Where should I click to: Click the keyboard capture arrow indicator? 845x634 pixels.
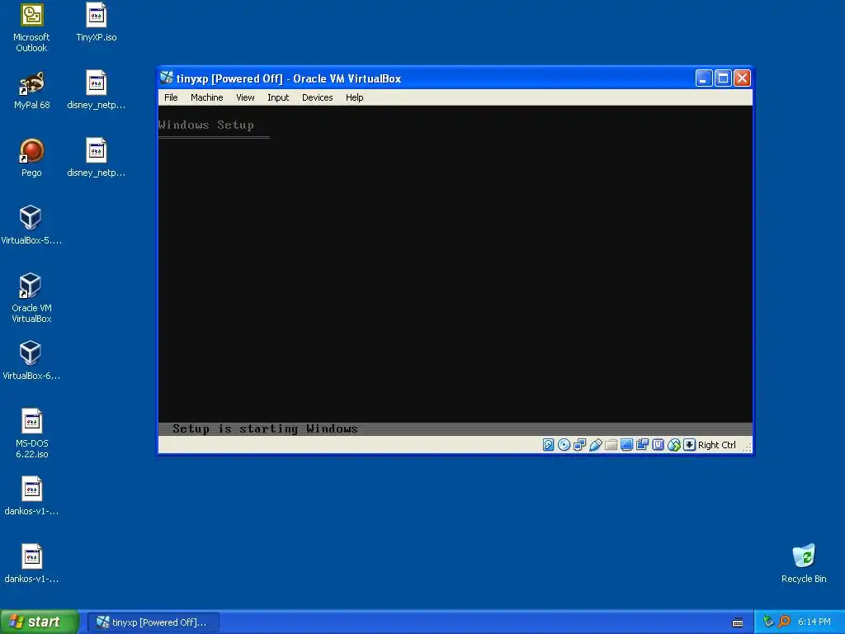(689, 445)
